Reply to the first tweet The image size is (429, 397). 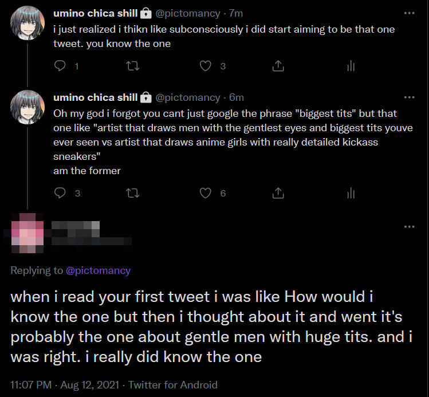coord(60,66)
